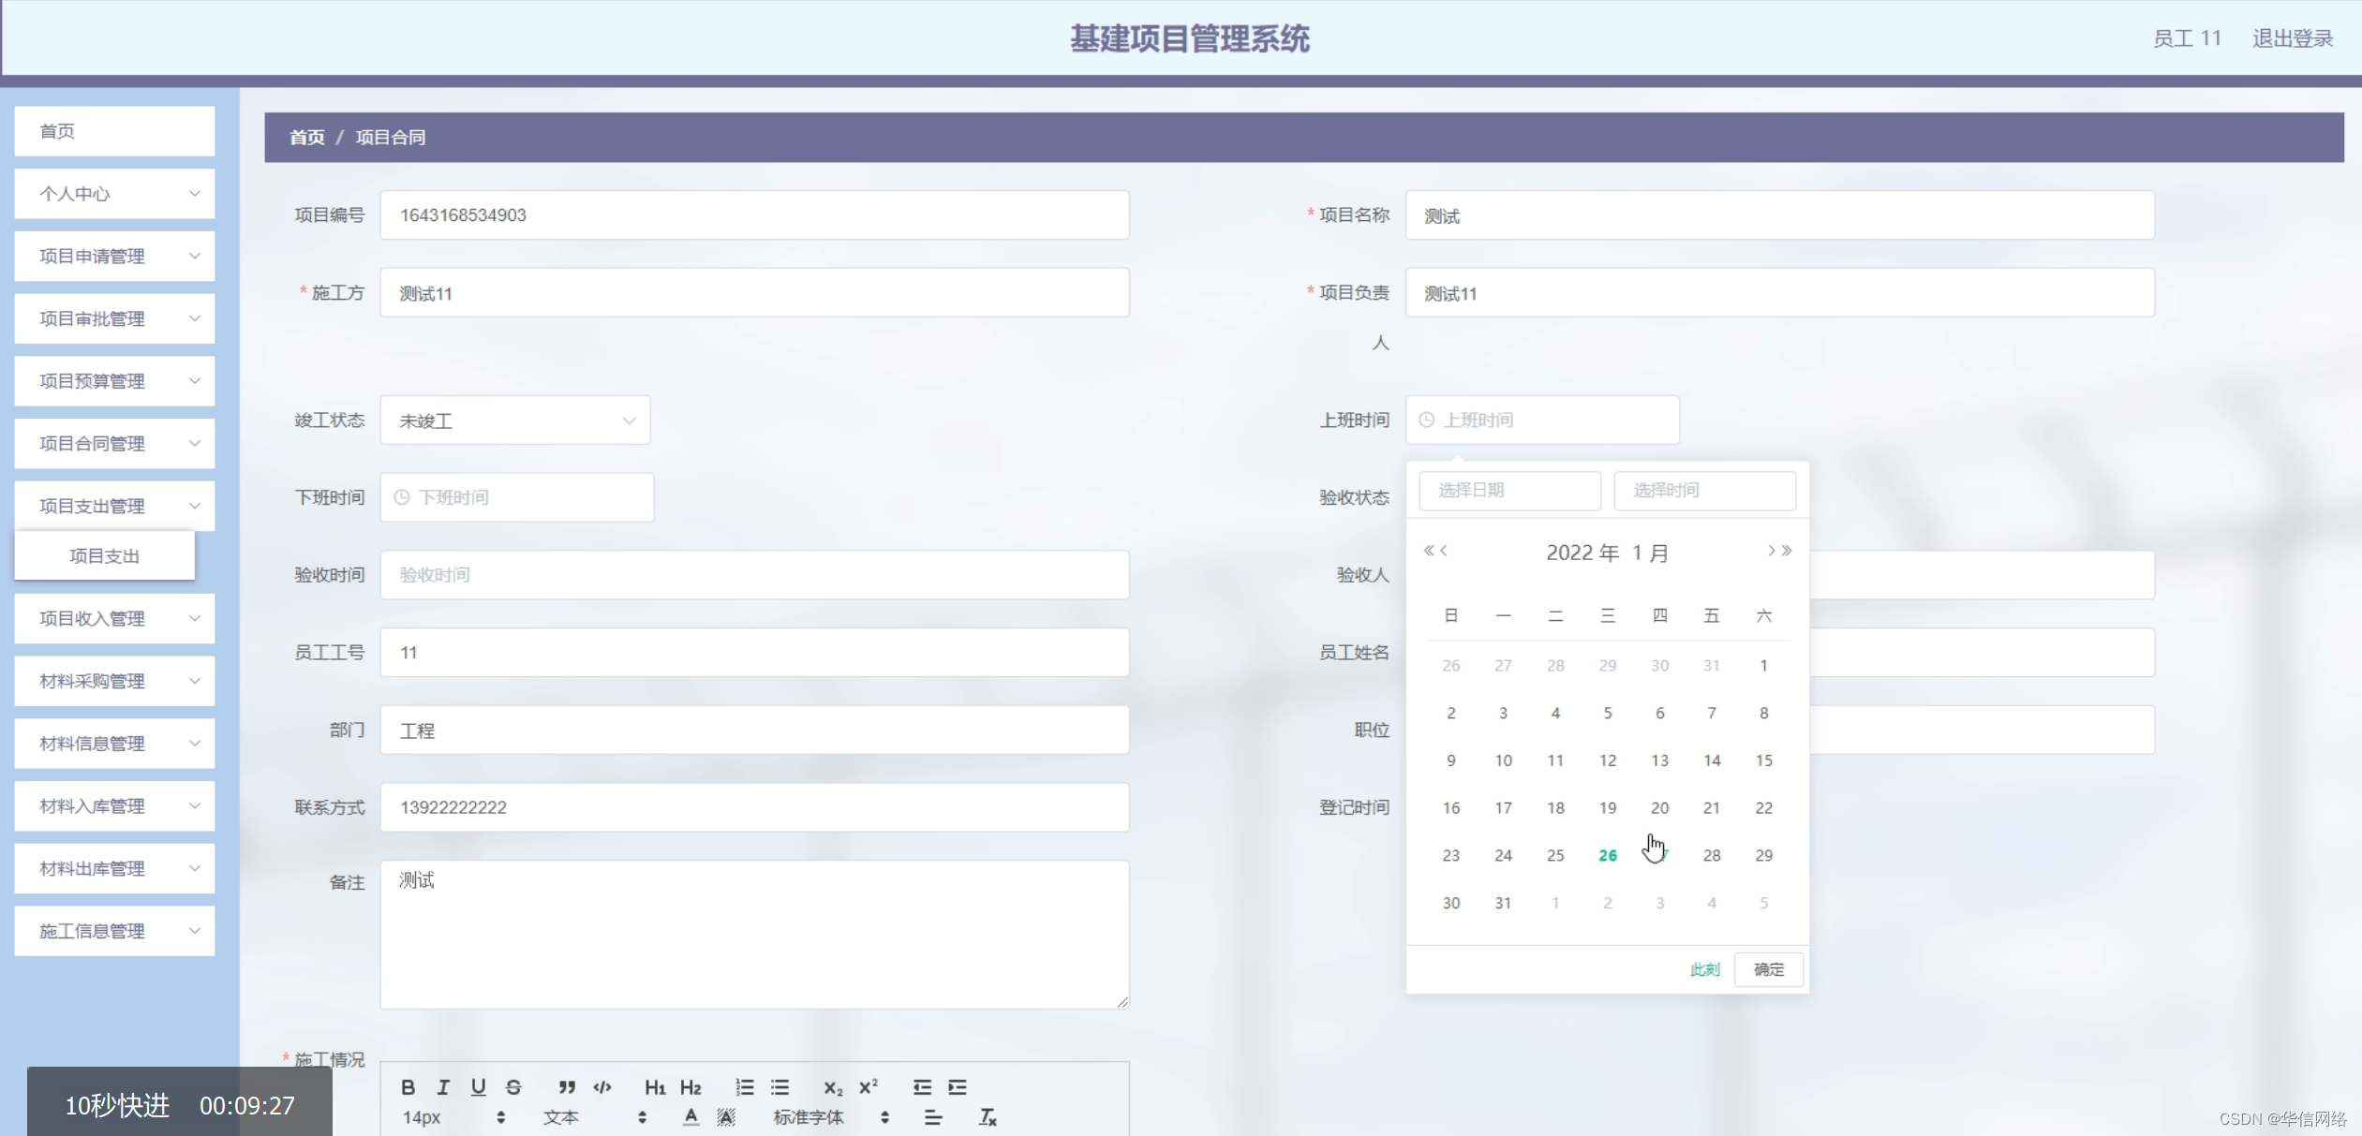Open the clear formatting (Tx) icon
2362x1136 pixels.
coord(988,1116)
